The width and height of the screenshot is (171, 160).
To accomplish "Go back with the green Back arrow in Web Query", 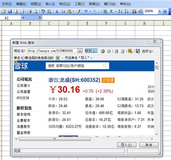I will [103, 51].
